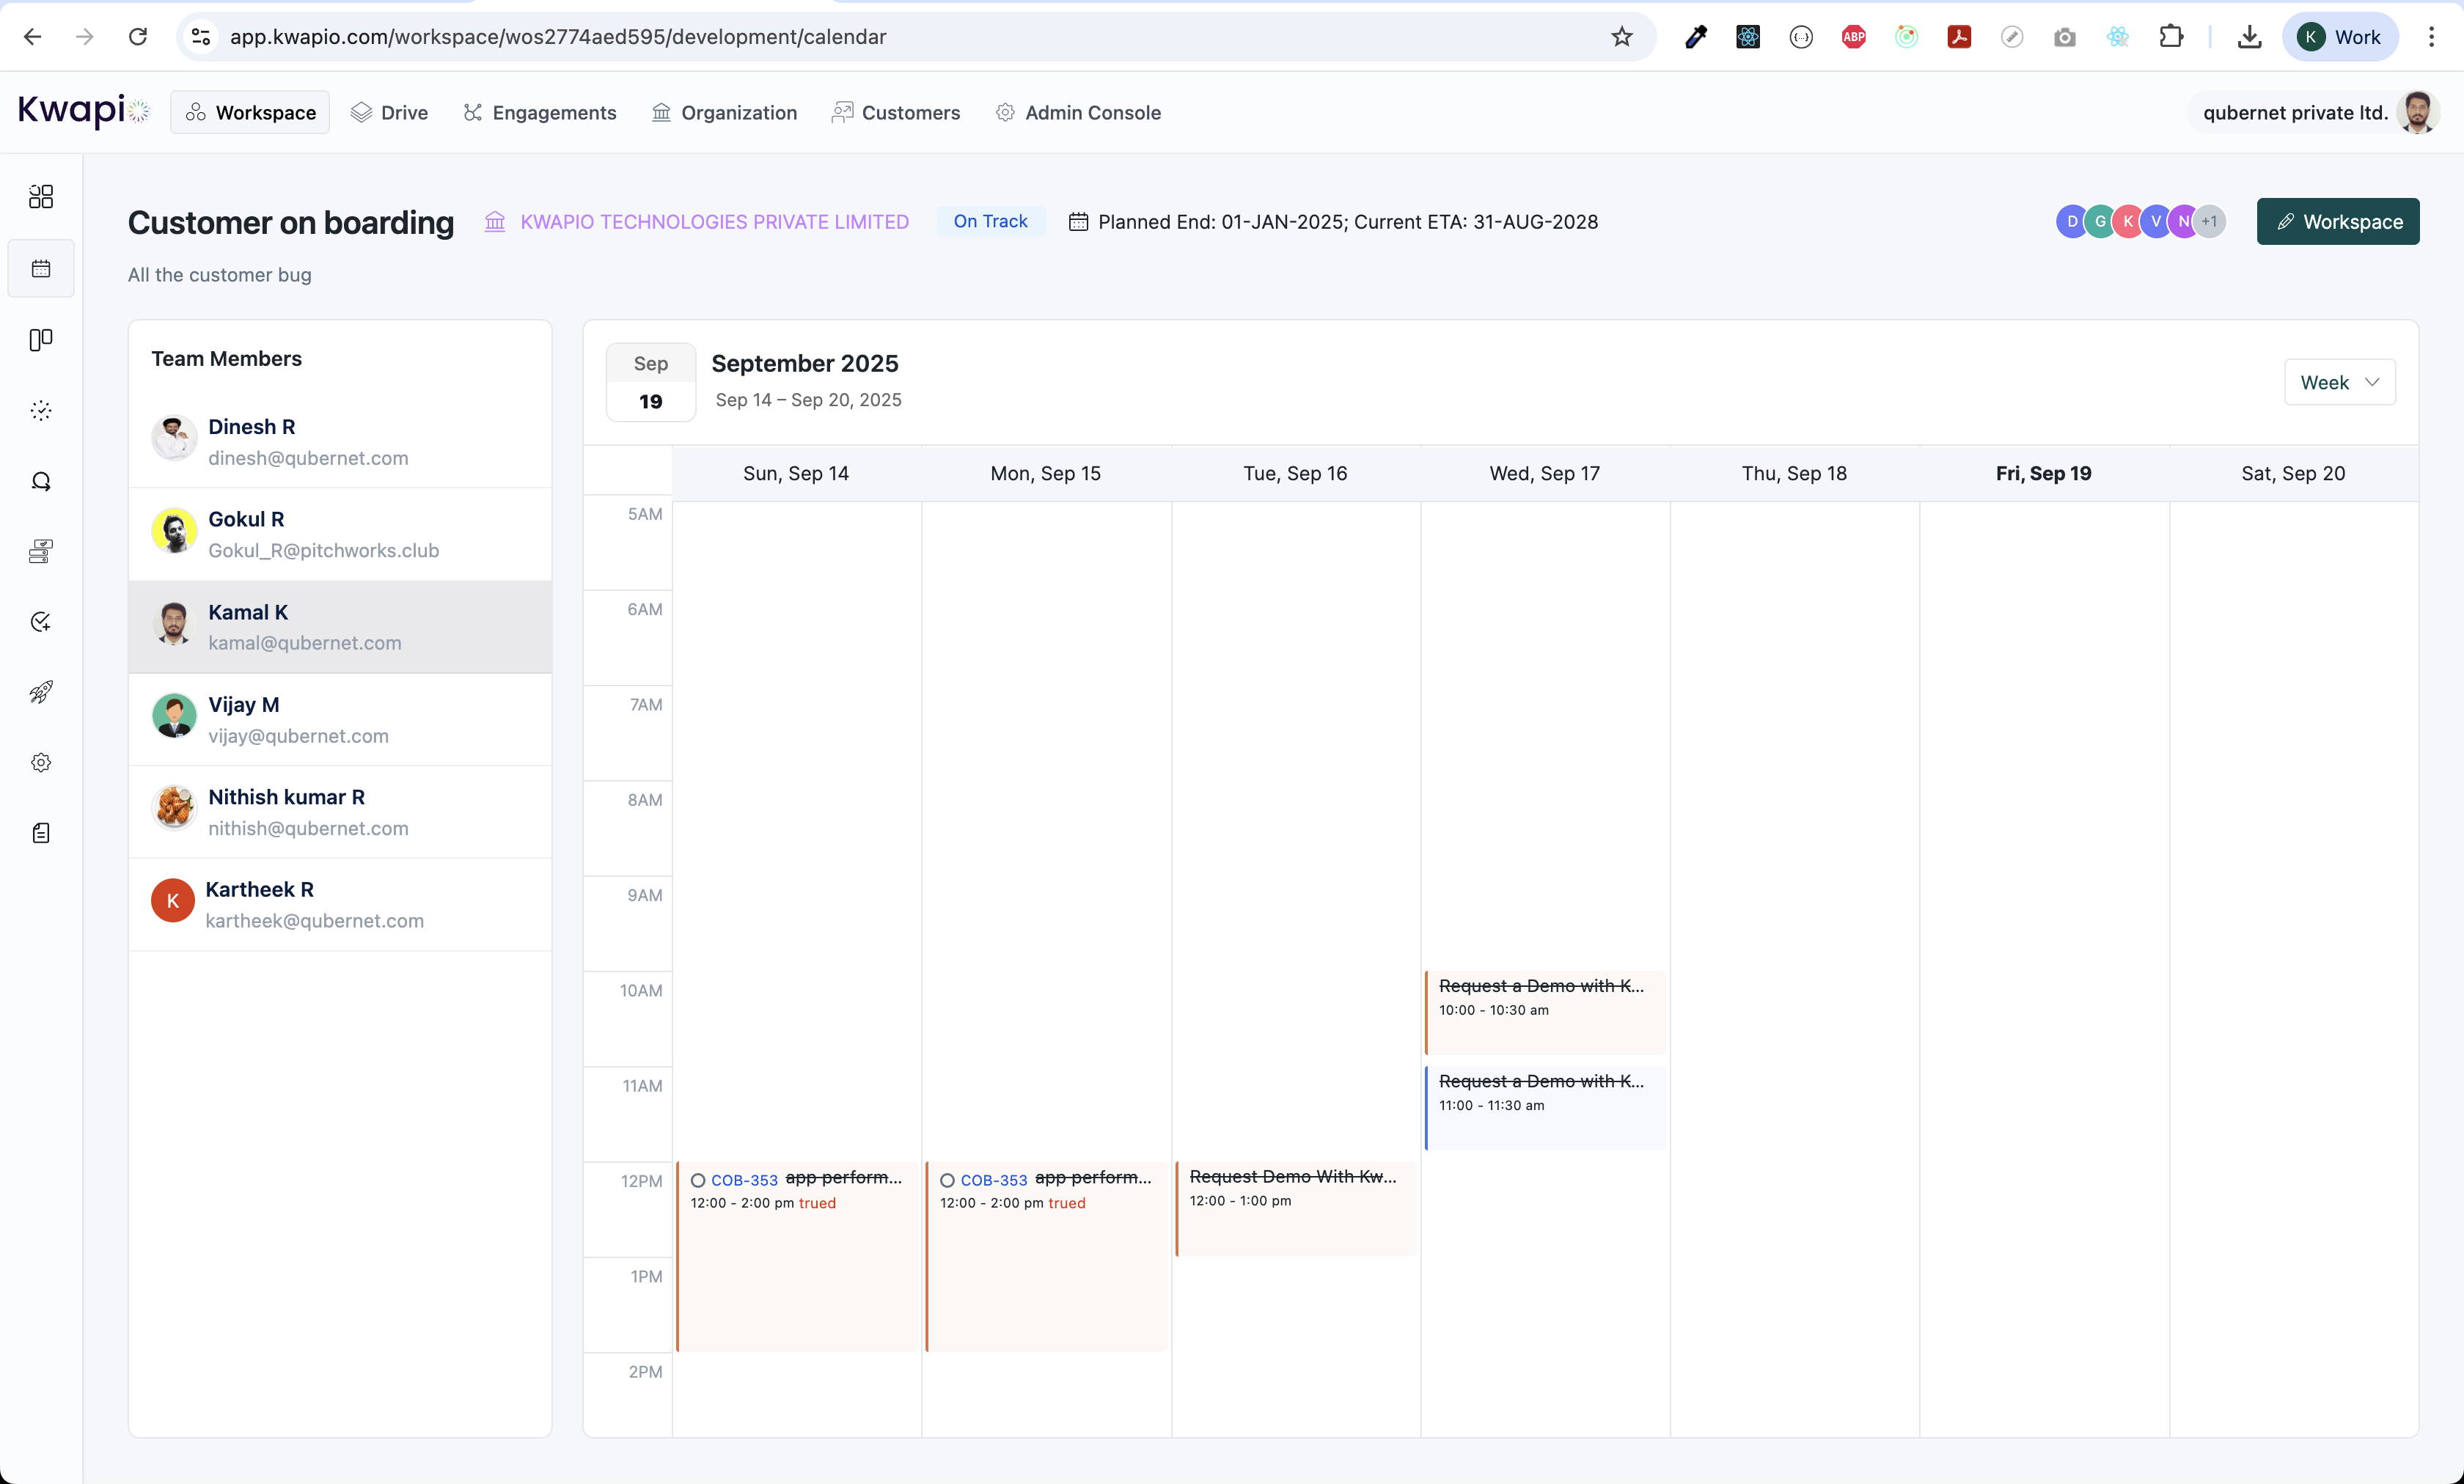Open the calendar icon in left sidebar
The height and width of the screenshot is (1484, 2464).
tap(41, 268)
